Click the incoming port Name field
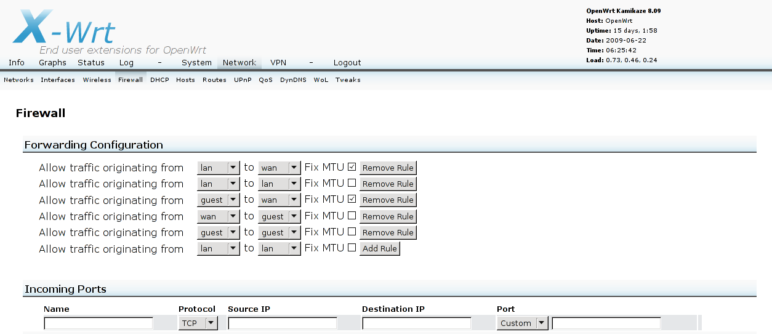This screenshot has width=772, height=334. coord(99,323)
